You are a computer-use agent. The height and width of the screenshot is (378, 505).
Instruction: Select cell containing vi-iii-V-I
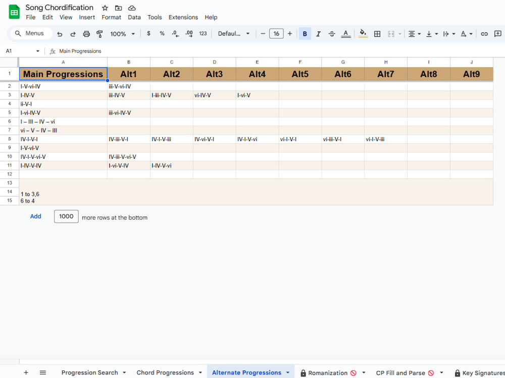click(x=343, y=139)
